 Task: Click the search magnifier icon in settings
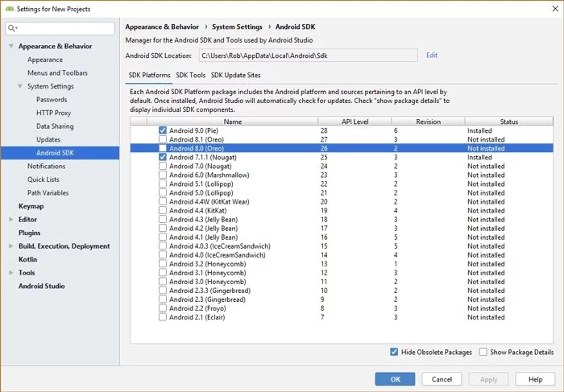12,28
